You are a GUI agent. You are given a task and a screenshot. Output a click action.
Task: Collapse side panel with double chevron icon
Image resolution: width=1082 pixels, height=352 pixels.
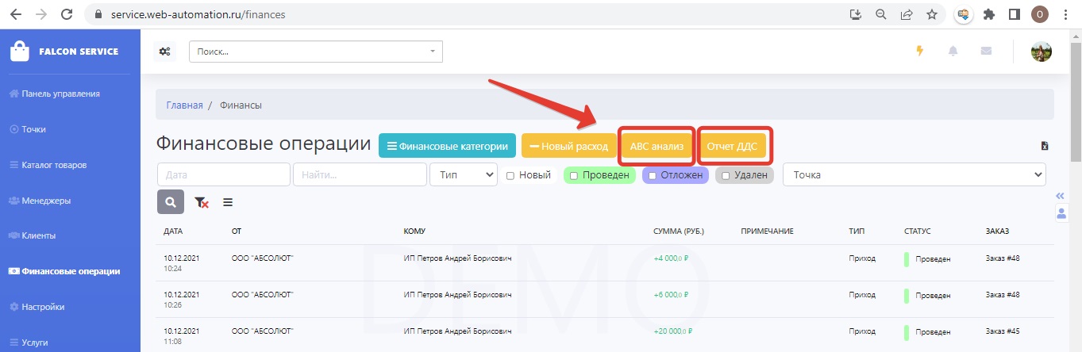1060,195
